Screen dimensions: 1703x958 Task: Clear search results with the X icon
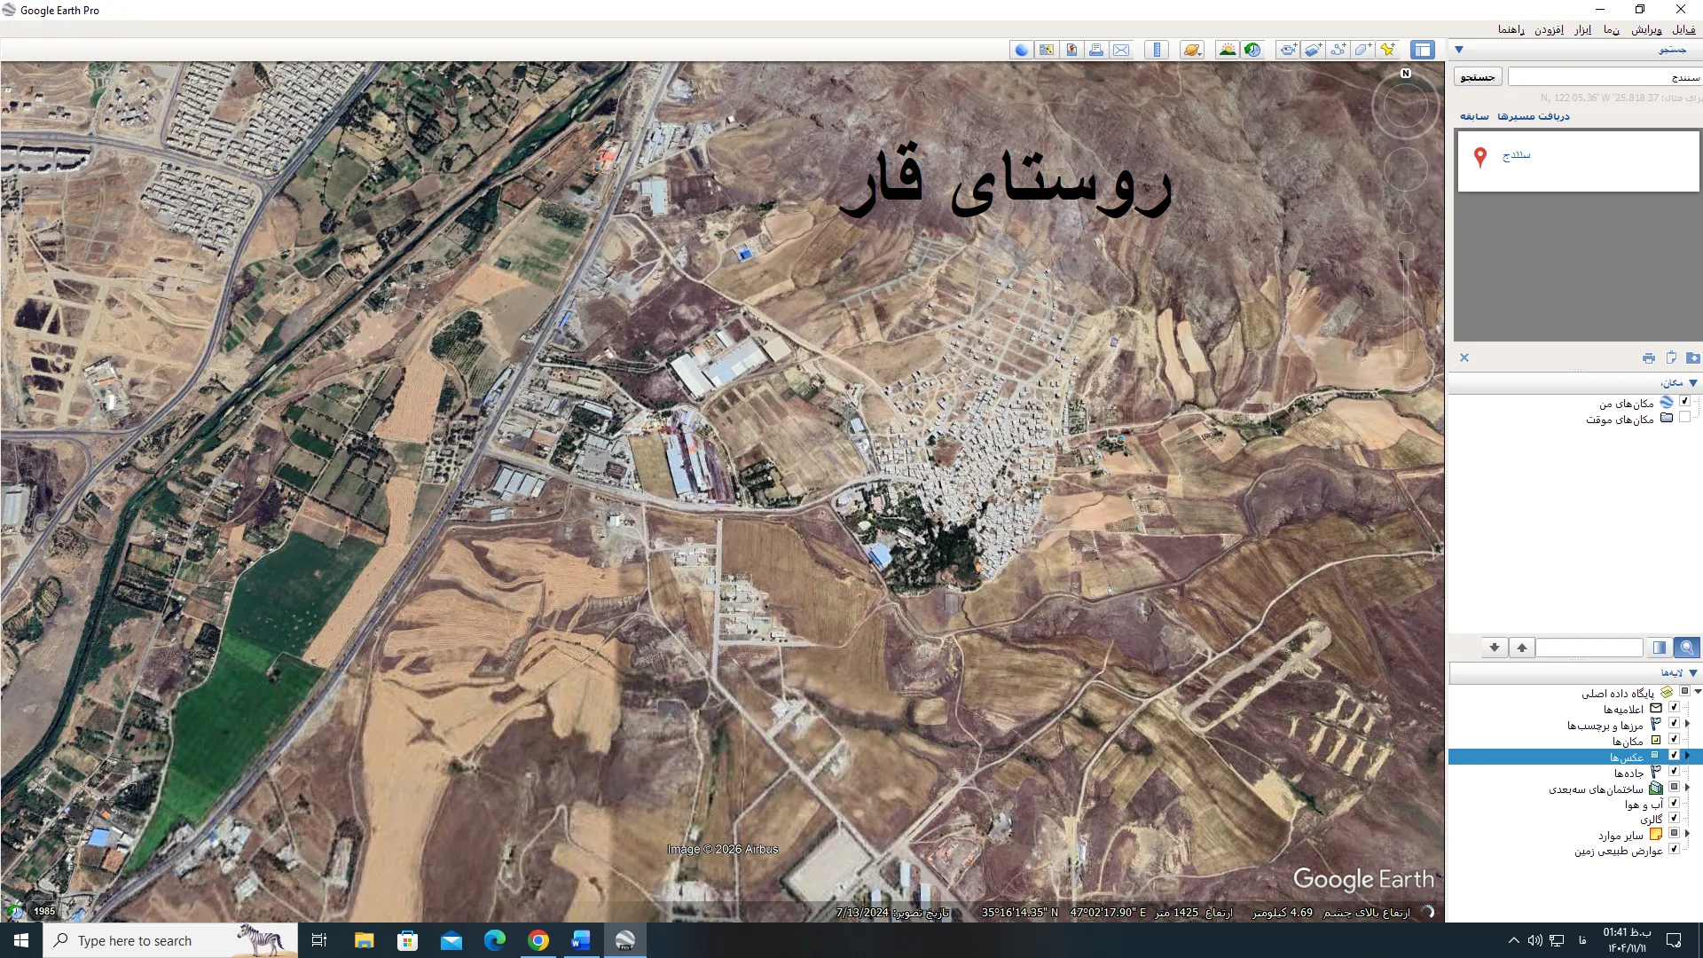pos(1464,357)
